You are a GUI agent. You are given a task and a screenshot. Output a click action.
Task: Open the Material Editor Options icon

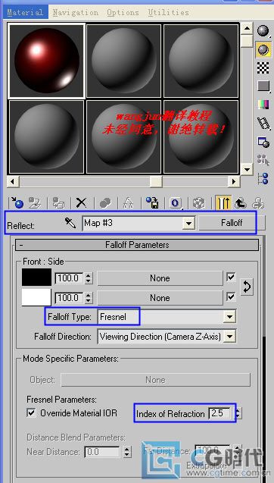(x=263, y=142)
